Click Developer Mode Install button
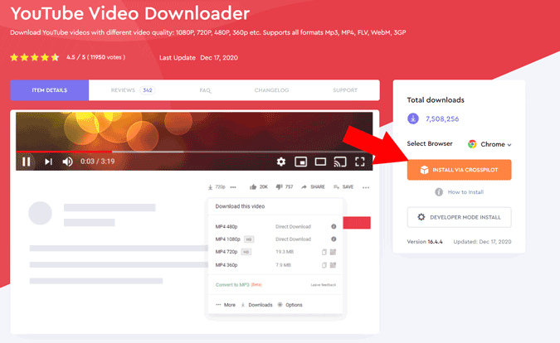560x343 pixels. point(460,217)
